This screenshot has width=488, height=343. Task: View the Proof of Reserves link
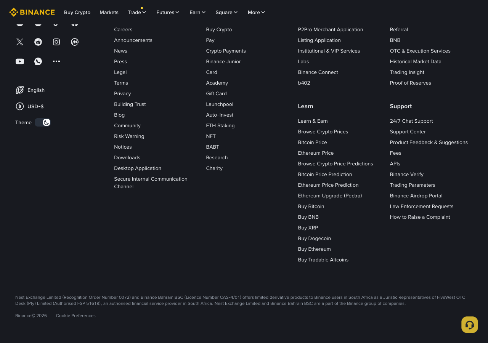tap(411, 83)
